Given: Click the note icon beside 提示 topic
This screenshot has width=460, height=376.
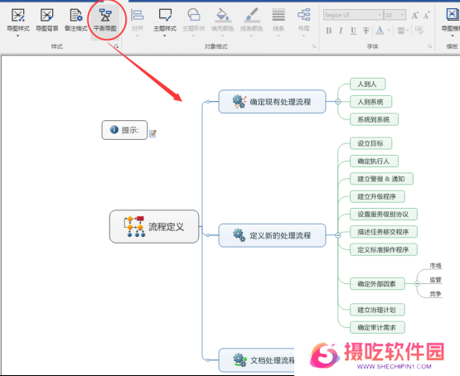Looking at the screenshot, I should click(x=153, y=133).
